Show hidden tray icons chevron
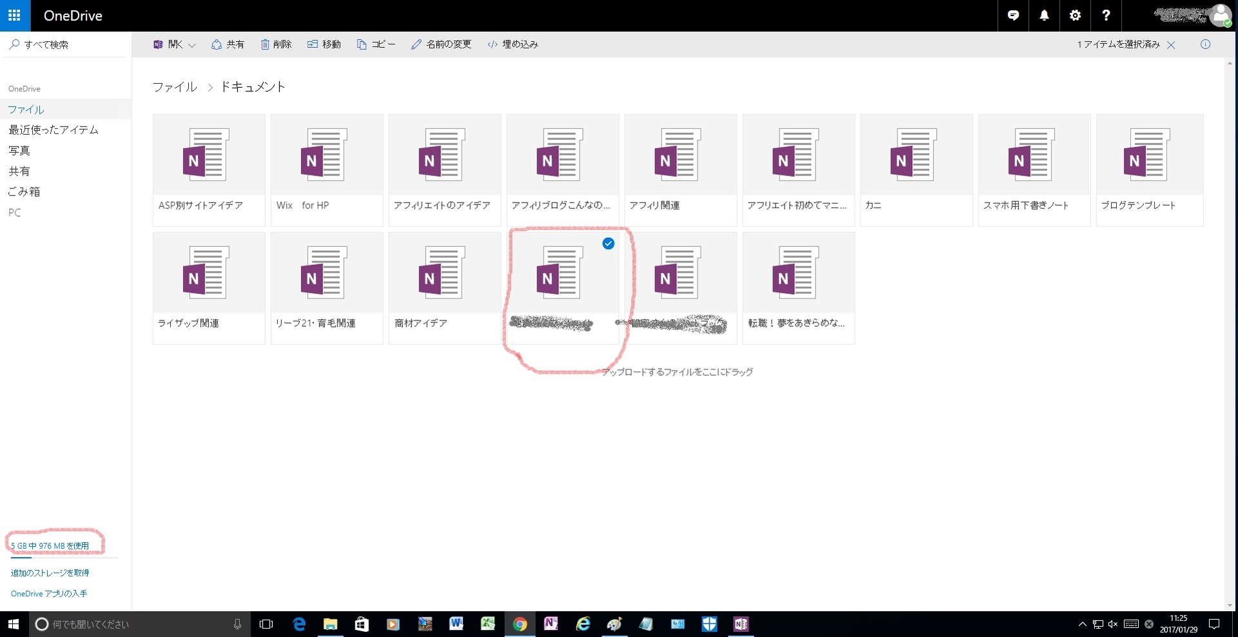 1082,624
